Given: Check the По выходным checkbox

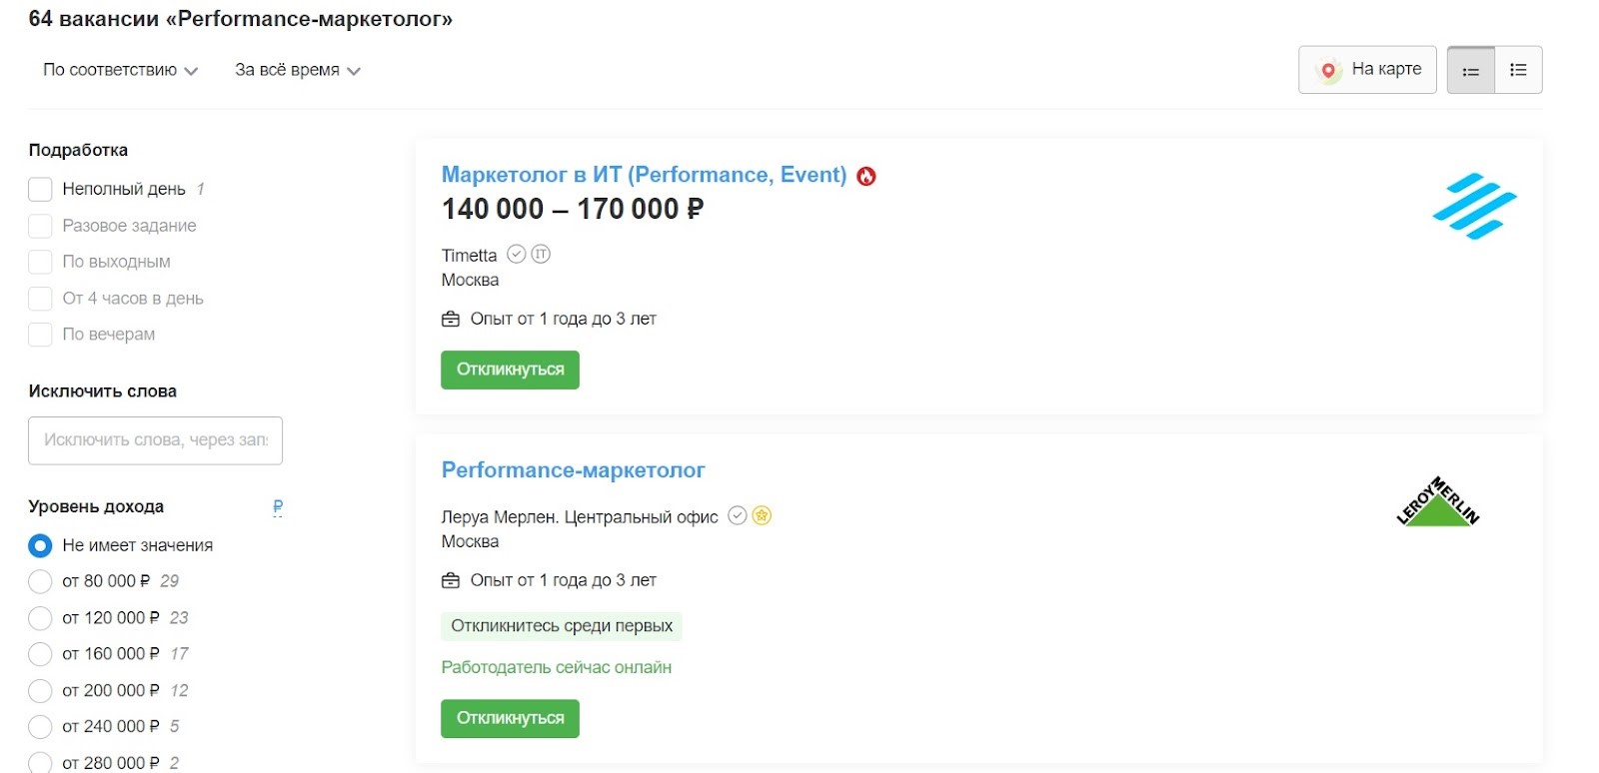Looking at the screenshot, I should click(40, 262).
